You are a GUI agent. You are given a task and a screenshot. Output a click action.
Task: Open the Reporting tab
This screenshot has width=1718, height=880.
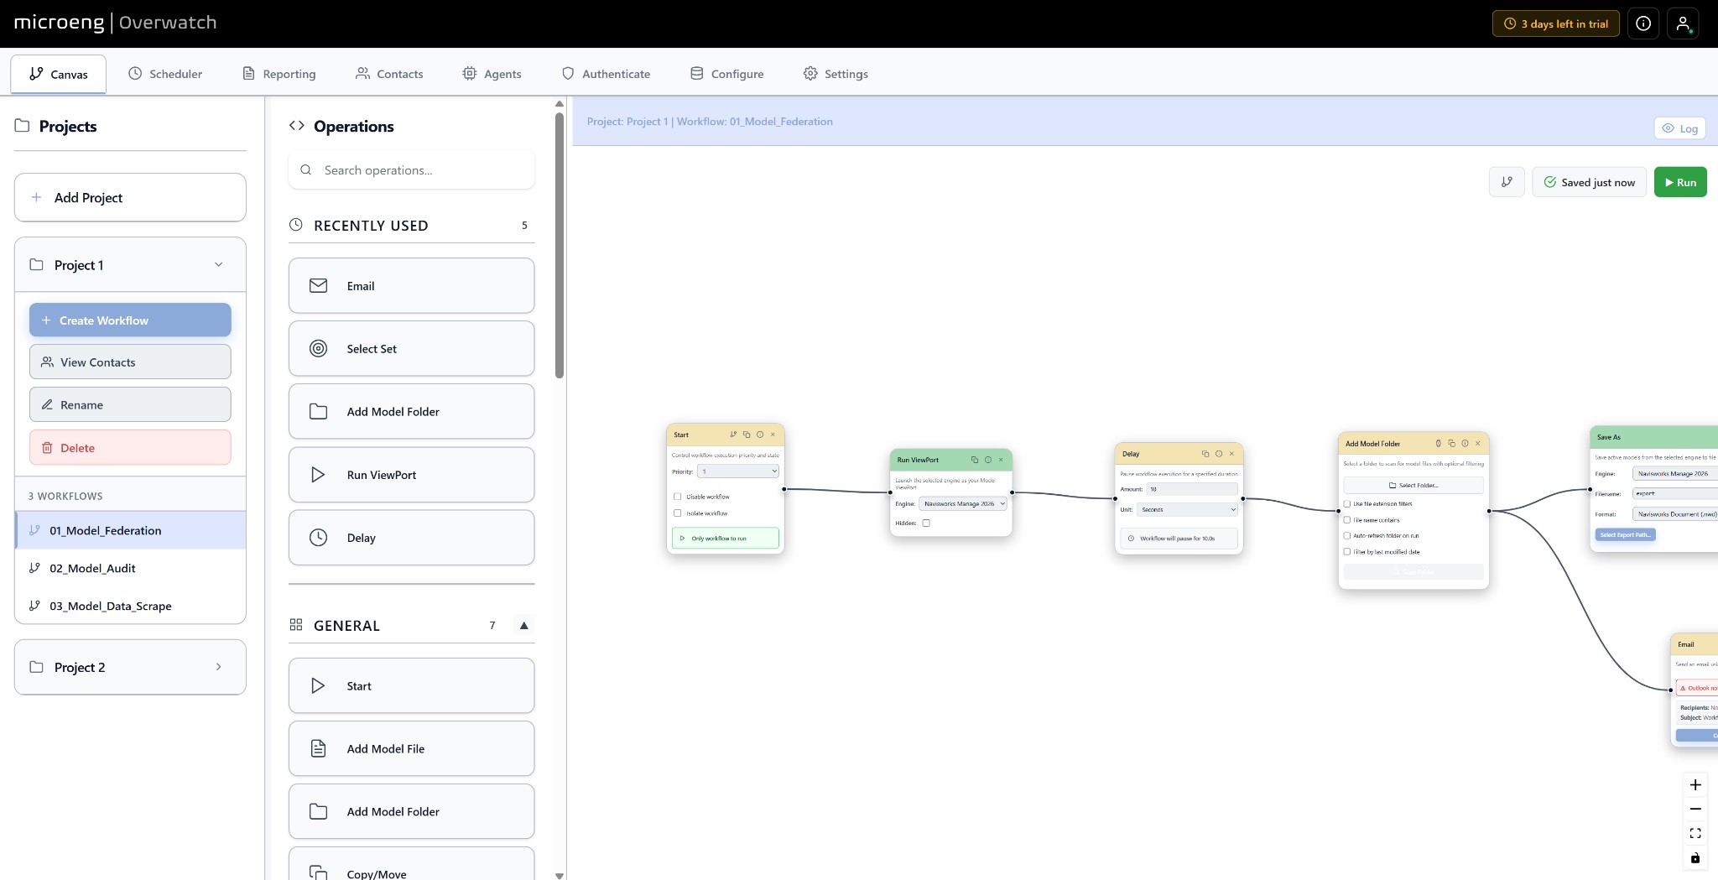[279, 74]
